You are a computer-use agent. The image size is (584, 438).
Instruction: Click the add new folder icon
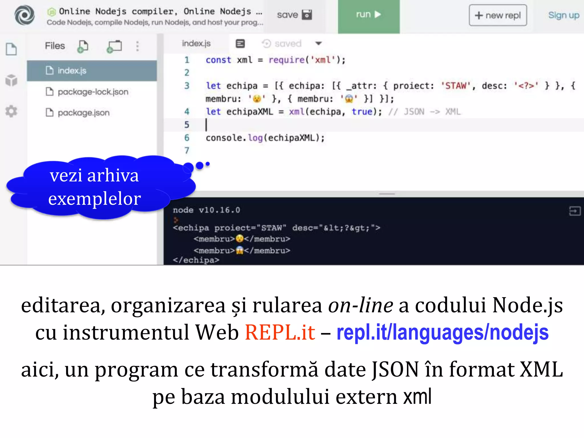114,46
